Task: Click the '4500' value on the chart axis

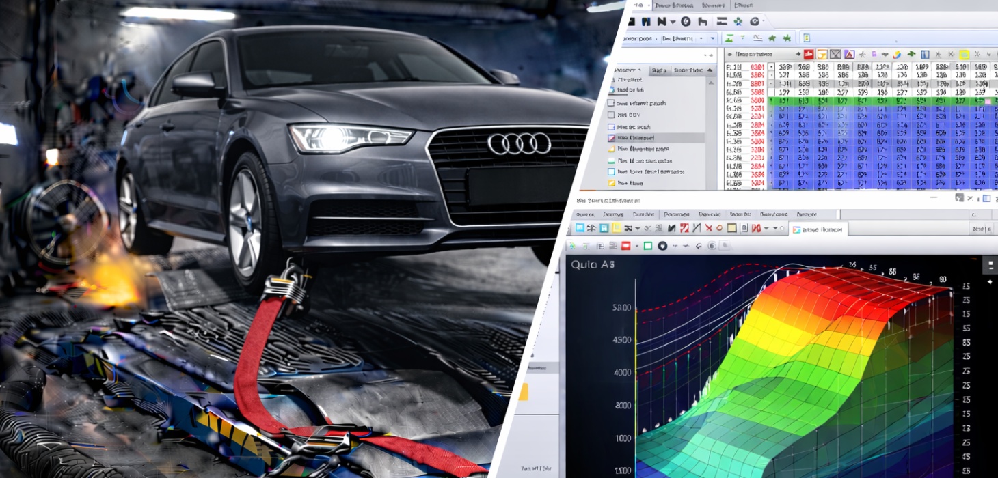Action: (622, 340)
